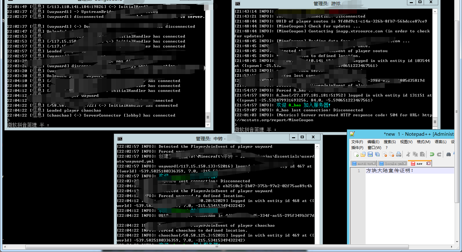This screenshot has width=462, height=252.
Task: Click the New file icon in Notepad++
Action: click(x=356, y=154)
